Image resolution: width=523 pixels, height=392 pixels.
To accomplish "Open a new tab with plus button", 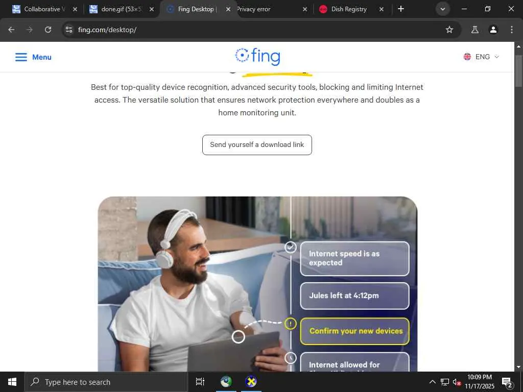I will 401,9.
